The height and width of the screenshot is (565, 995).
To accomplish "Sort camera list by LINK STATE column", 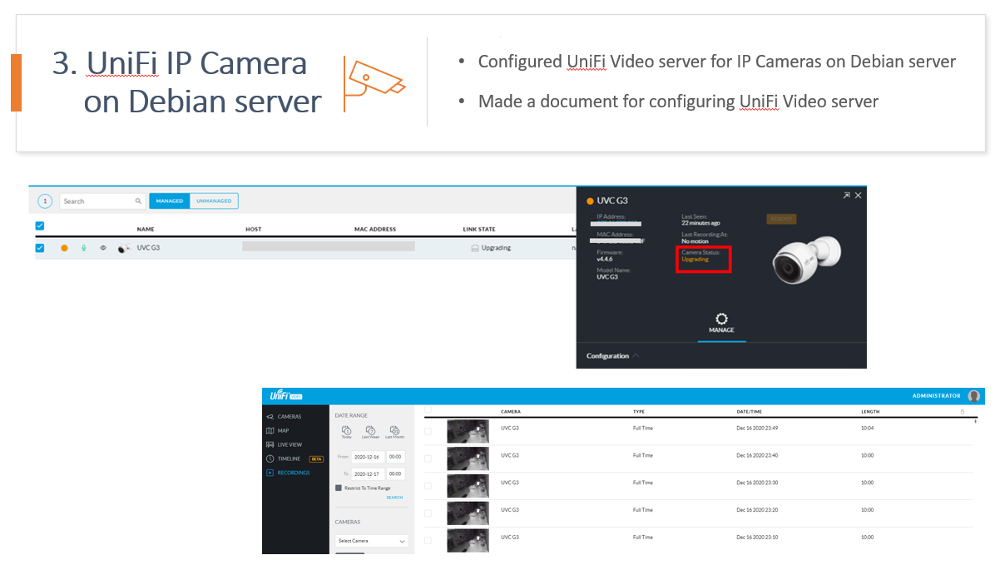I will [479, 229].
